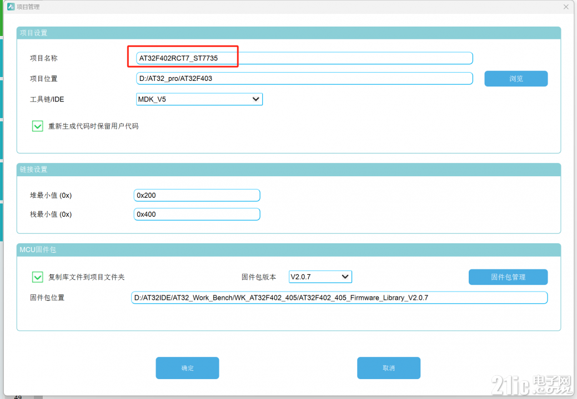
Task: Click the 固件包版本 label
Action: click(259, 277)
